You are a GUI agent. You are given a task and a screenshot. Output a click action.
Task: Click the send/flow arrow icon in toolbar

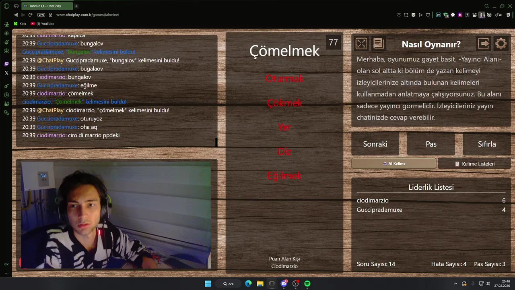point(420,15)
